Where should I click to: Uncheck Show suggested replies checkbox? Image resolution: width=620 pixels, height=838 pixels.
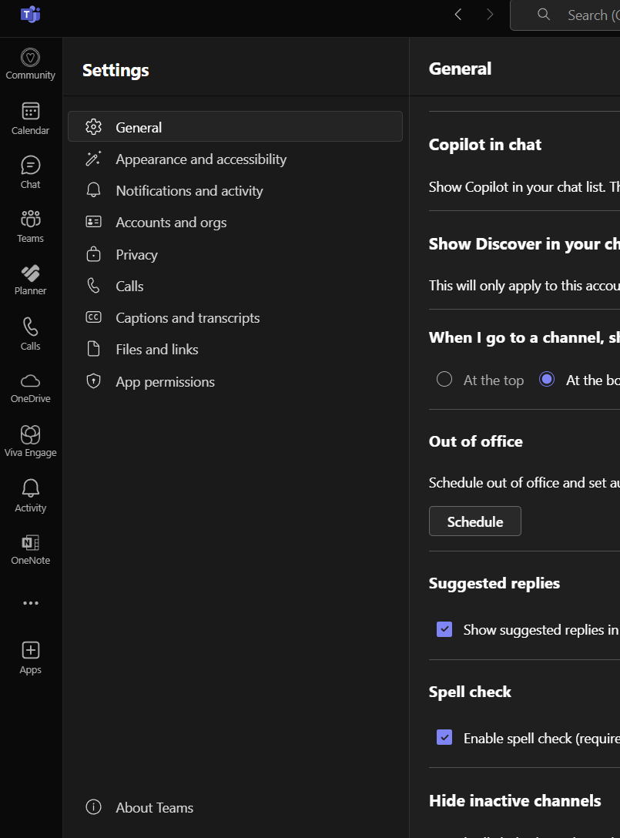click(x=444, y=629)
